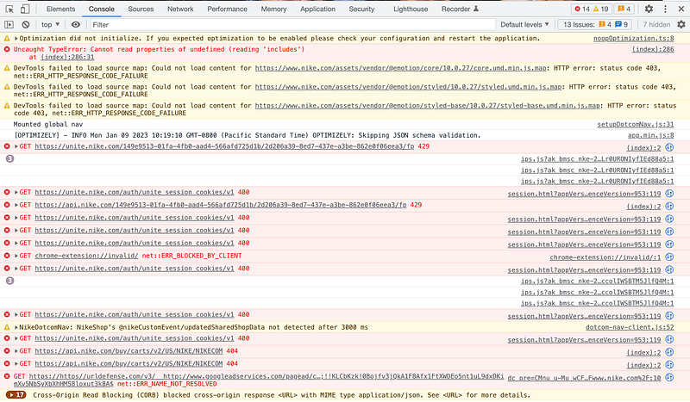Screen dimensions: 690x402
Task: Toggle the device toolbar icon
Action: click(x=25, y=9)
